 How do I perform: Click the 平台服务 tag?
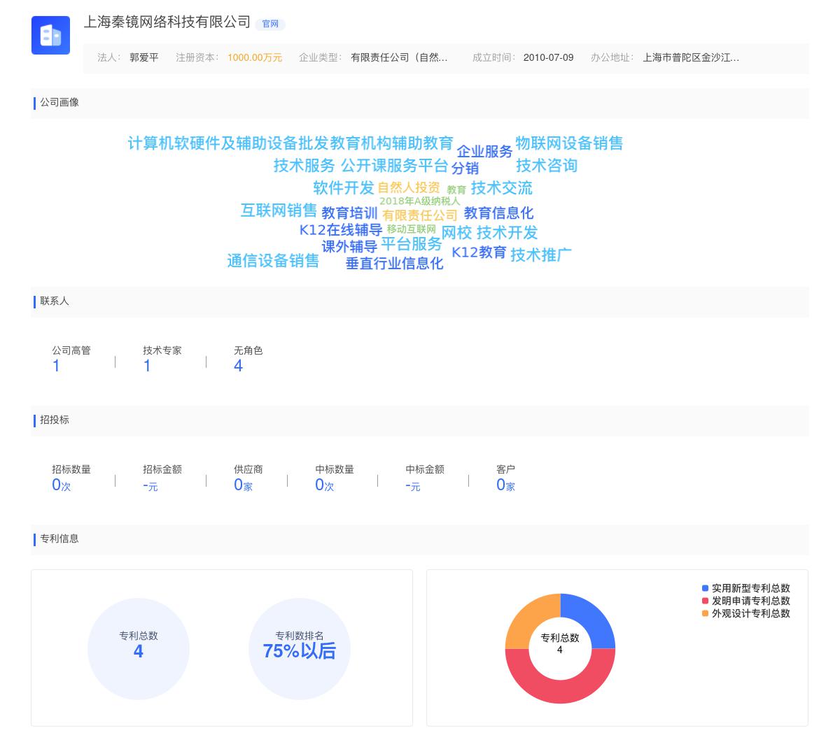click(x=412, y=244)
